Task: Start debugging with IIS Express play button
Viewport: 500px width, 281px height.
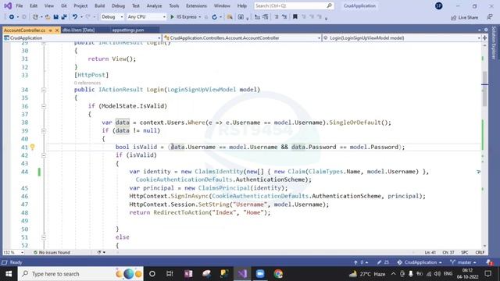Action: 172,17
